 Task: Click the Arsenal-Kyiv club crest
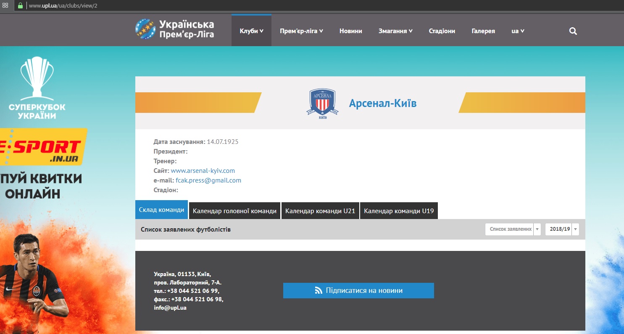pos(322,103)
